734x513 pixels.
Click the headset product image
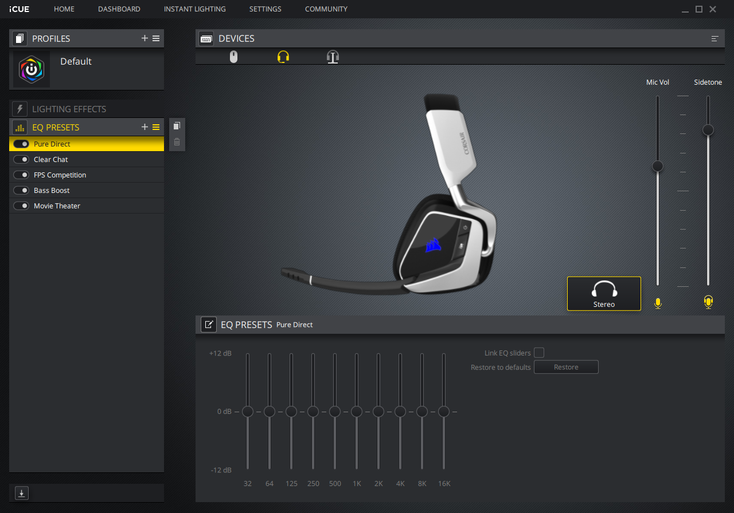point(389,195)
